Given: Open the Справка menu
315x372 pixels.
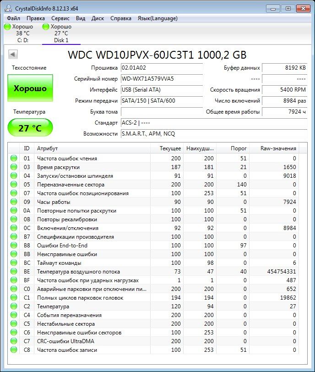Looking at the screenshot, I should click(x=121, y=18).
